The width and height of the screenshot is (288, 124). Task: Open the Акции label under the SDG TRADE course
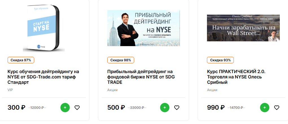(112, 90)
